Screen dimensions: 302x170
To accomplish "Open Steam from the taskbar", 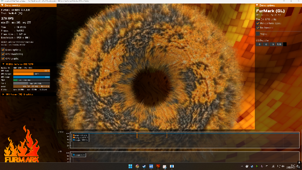I will 144,166.
